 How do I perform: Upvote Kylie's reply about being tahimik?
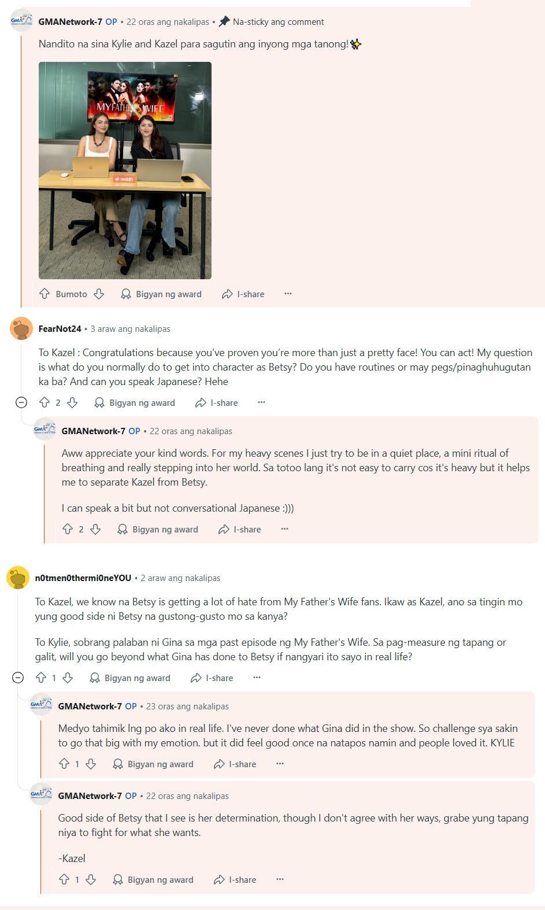64,764
